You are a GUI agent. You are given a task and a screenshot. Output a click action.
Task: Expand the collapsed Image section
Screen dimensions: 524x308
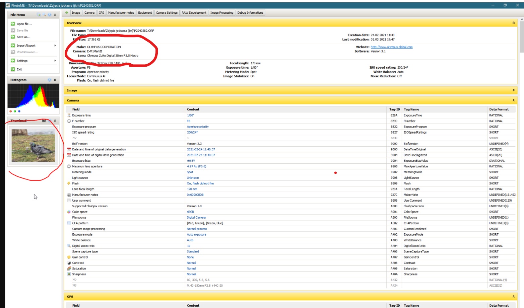(513, 90)
